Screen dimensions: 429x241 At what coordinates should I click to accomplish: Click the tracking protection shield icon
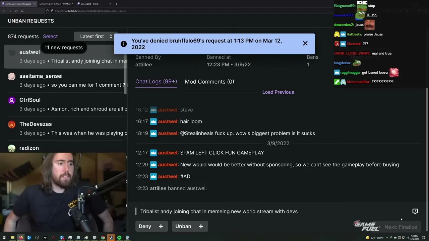pos(48,11)
